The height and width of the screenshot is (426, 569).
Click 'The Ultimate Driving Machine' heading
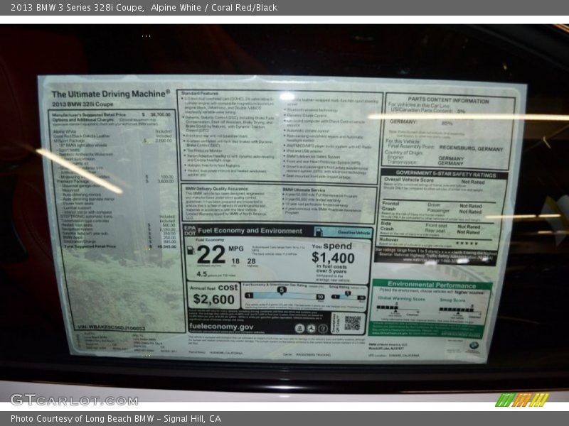tap(111, 94)
